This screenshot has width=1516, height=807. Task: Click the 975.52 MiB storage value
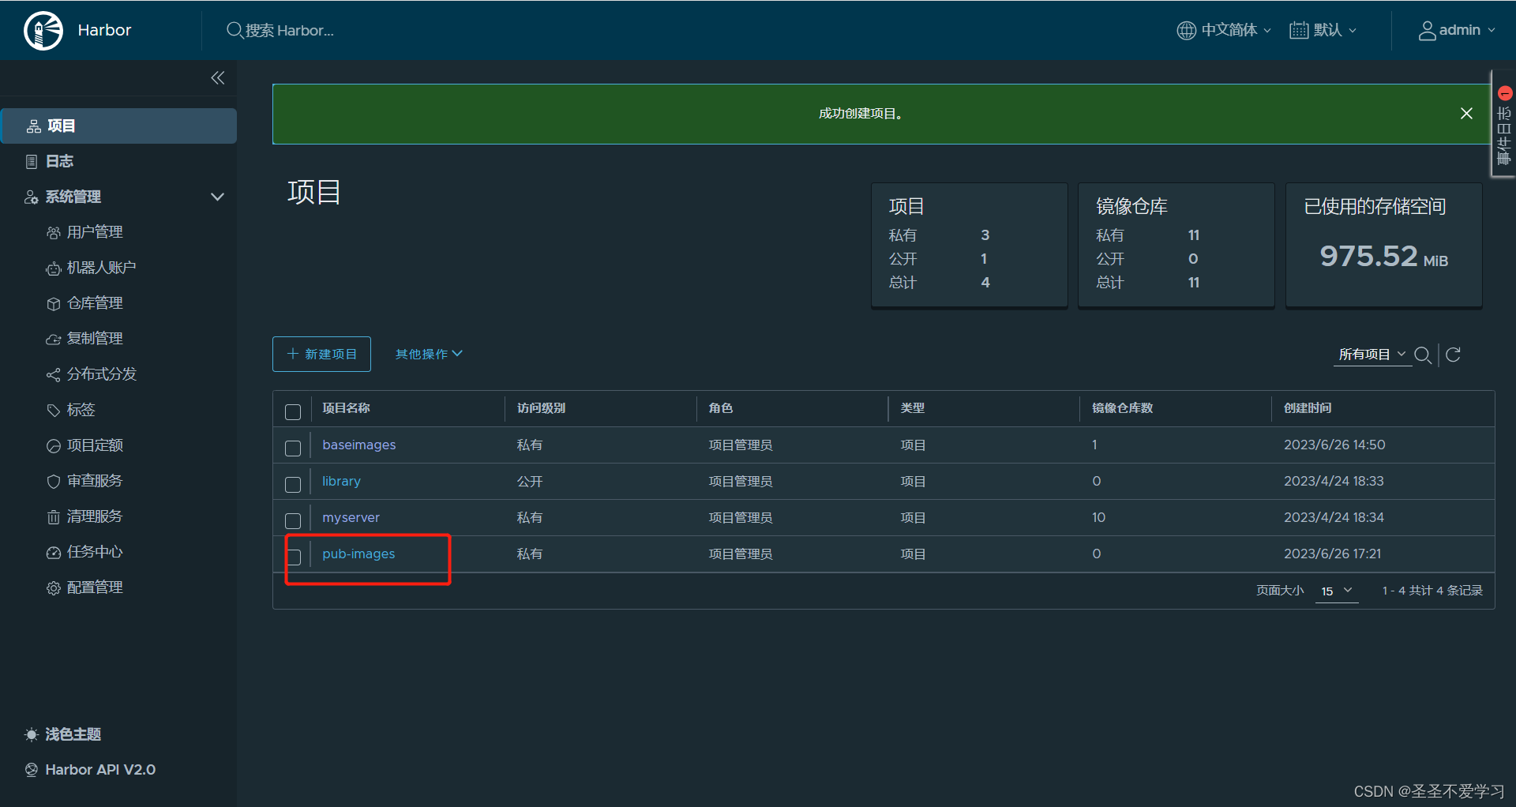1383,256
